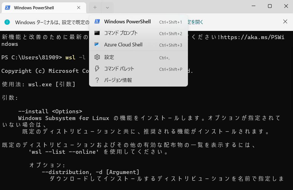Click the PowerShell icon in the tab
This screenshot has width=293, height=190.
8,8
